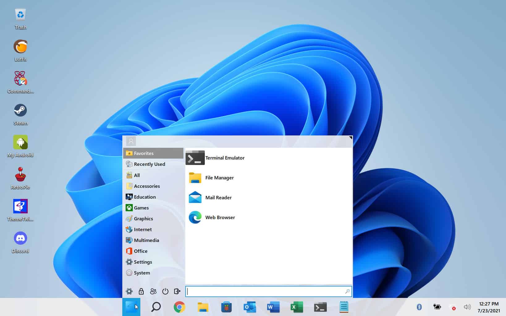Open the Trash desktop icon

coord(20,19)
